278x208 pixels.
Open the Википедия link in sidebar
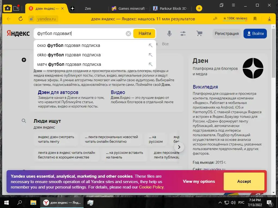click(x=205, y=87)
